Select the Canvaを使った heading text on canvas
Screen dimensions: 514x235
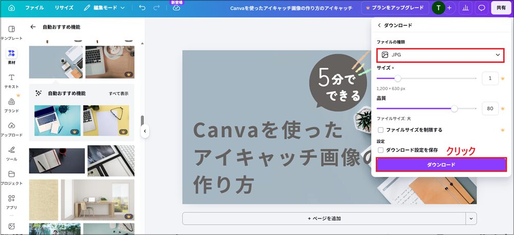(x=268, y=130)
